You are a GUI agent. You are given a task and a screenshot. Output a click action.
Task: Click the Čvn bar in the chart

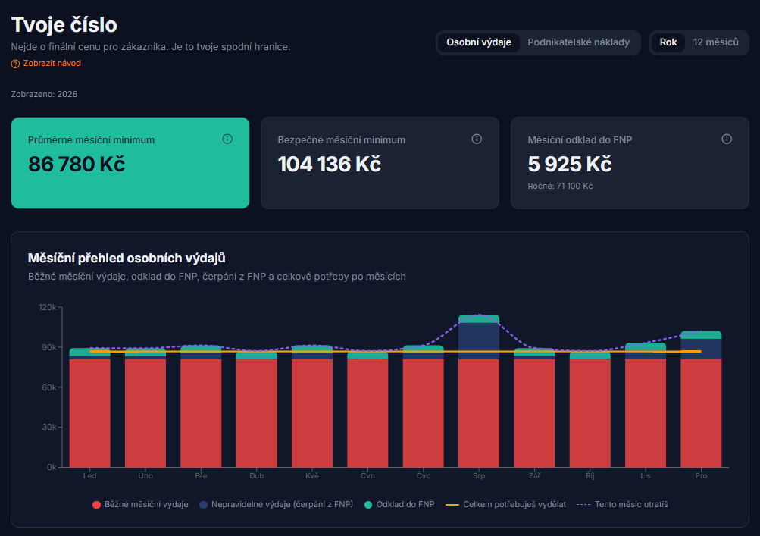(x=367, y=409)
